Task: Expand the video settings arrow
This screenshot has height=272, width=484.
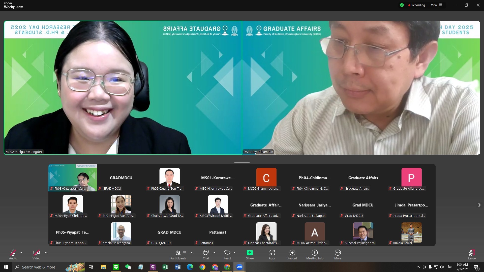Action: 46,253
